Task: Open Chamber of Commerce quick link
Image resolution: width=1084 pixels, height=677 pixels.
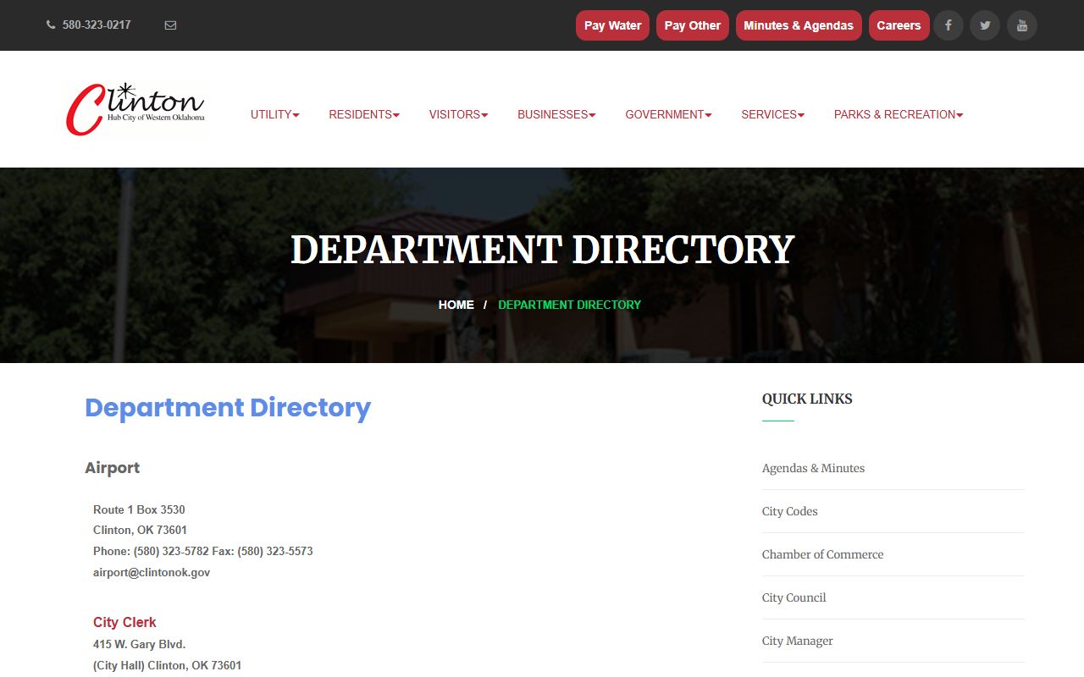Action: (x=822, y=554)
